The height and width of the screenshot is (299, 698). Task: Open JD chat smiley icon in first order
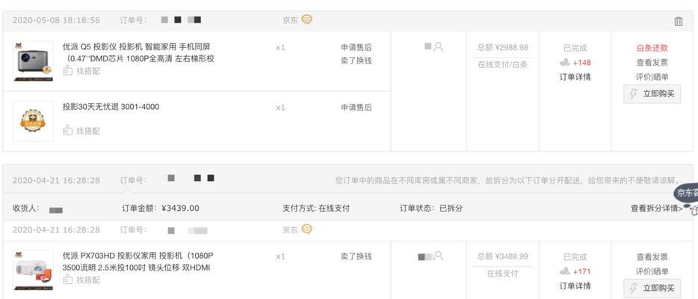[306, 19]
